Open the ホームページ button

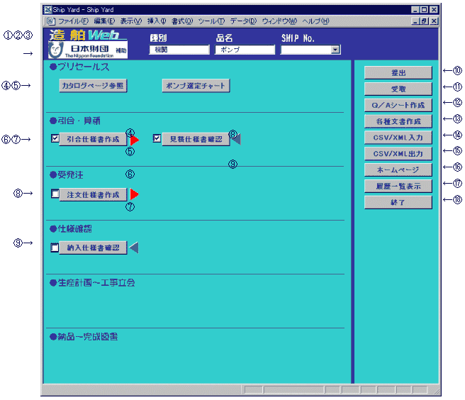tap(398, 170)
